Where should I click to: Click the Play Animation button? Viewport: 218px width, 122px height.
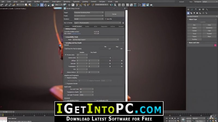click(x=172, y=118)
